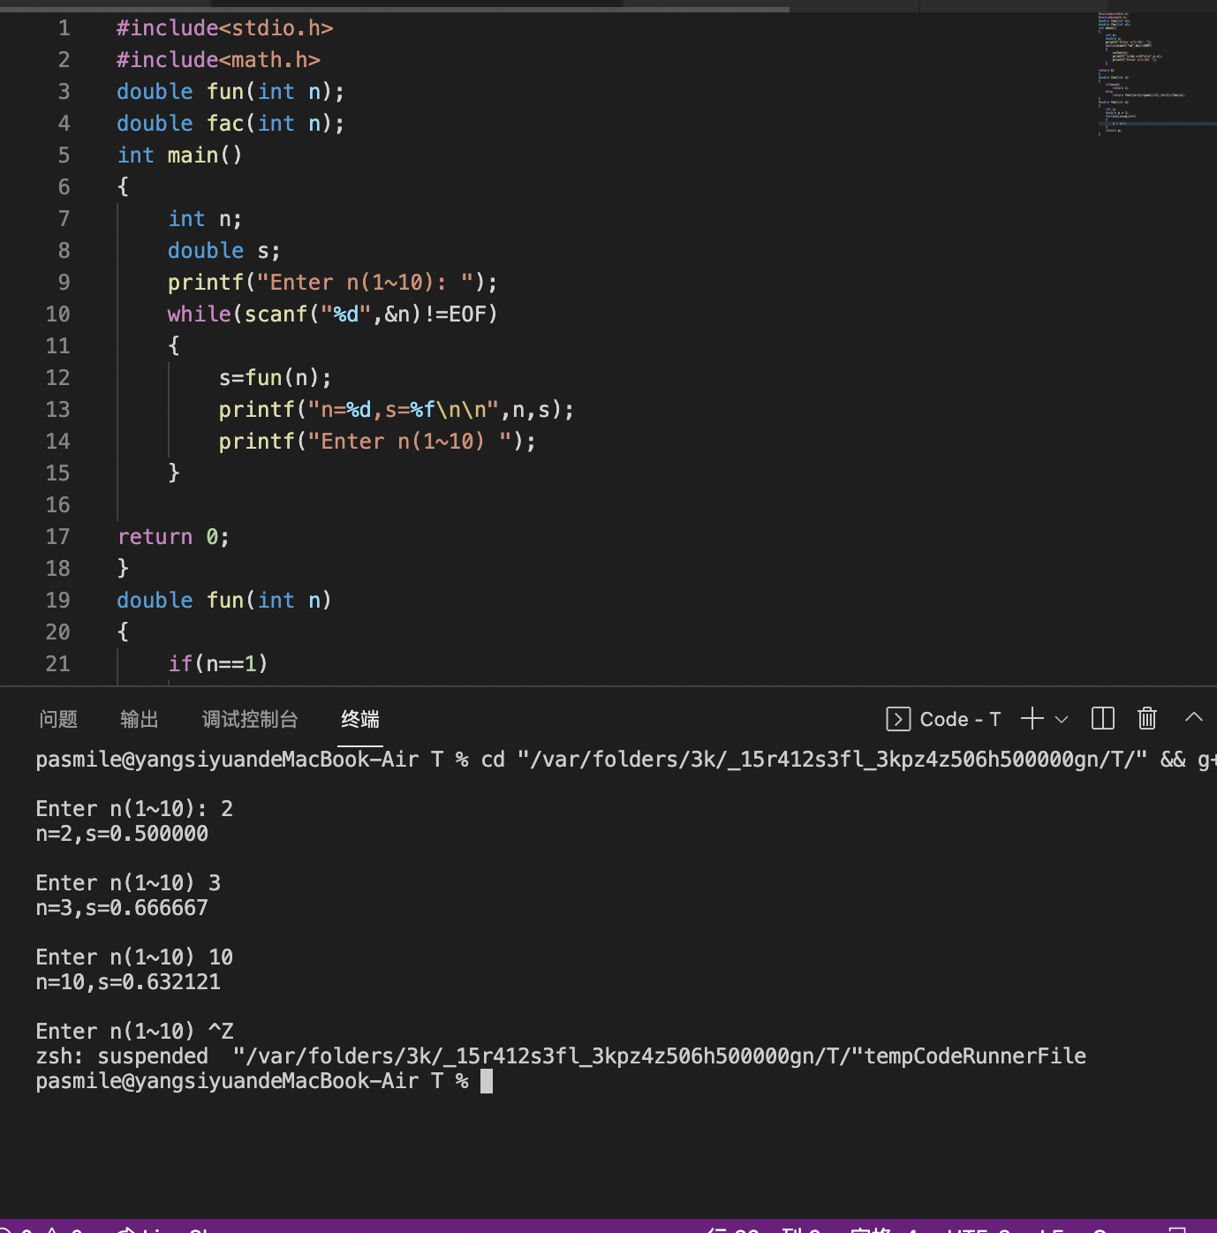Screen dimensions: 1217x1233
Task: Click the "int n;" declaration
Action: (205, 219)
